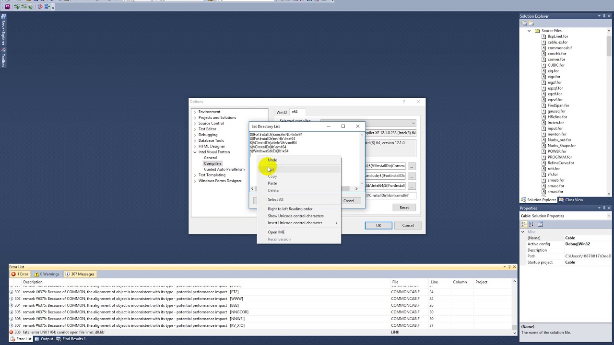Switch Properties to Categorized view
This screenshot has height=345, width=614.
(524, 224)
